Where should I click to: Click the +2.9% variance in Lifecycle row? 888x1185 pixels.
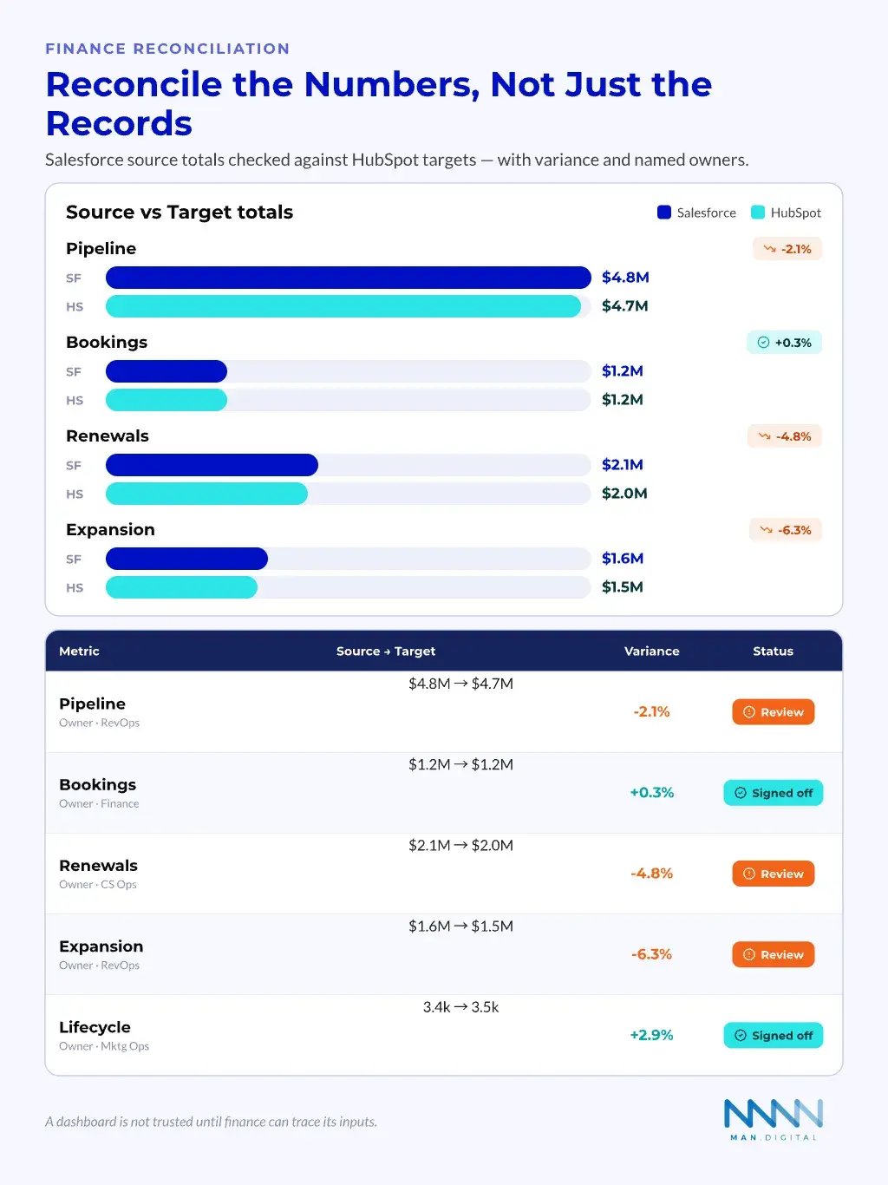[x=651, y=1034]
